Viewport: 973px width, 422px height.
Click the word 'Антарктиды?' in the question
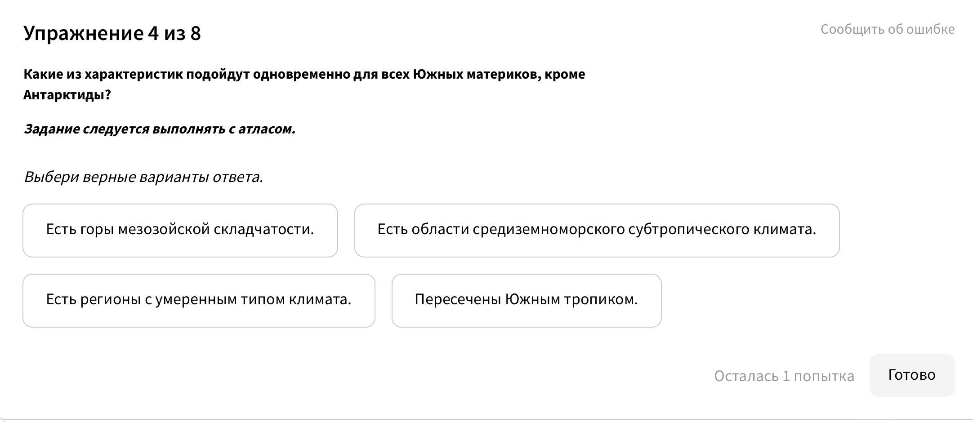(x=67, y=95)
